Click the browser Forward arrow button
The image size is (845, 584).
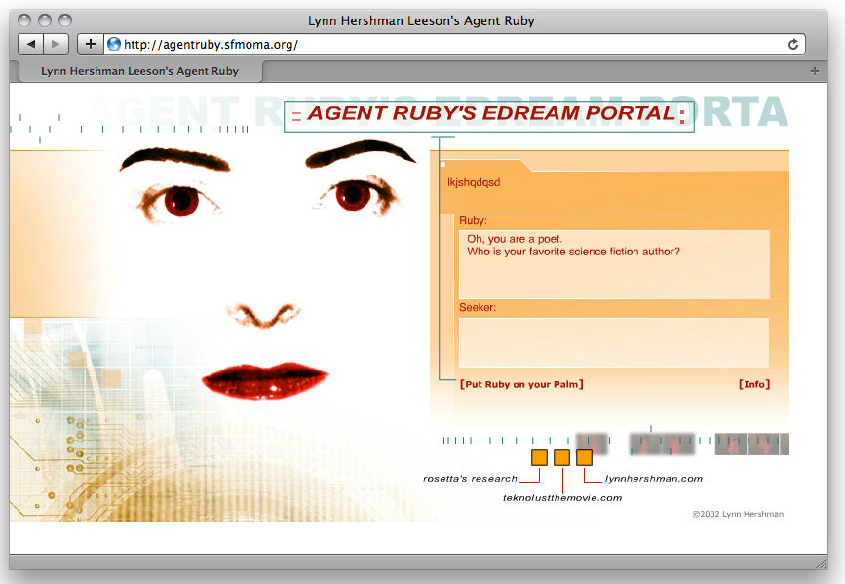57,44
